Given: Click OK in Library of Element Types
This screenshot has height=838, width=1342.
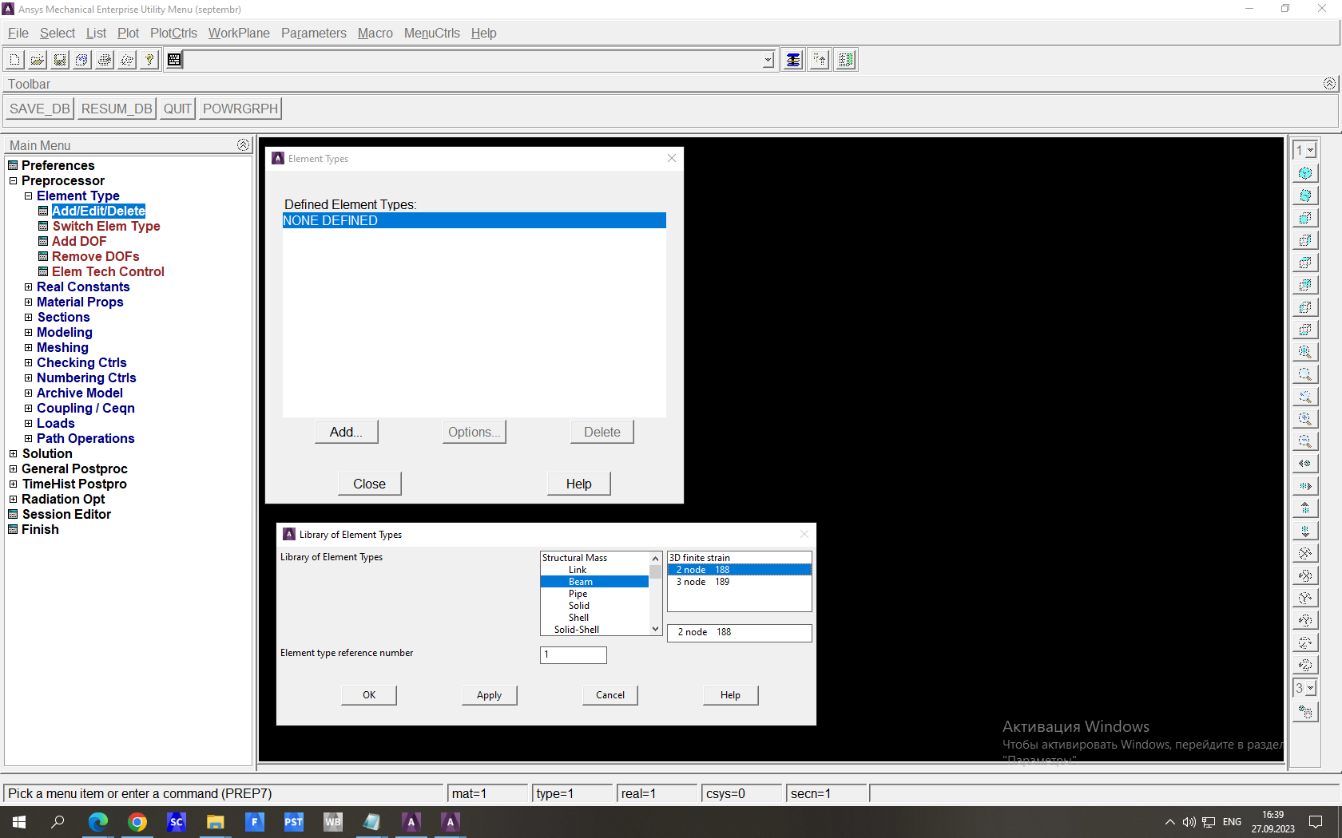Looking at the screenshot, I should click(x=369, y=695).
